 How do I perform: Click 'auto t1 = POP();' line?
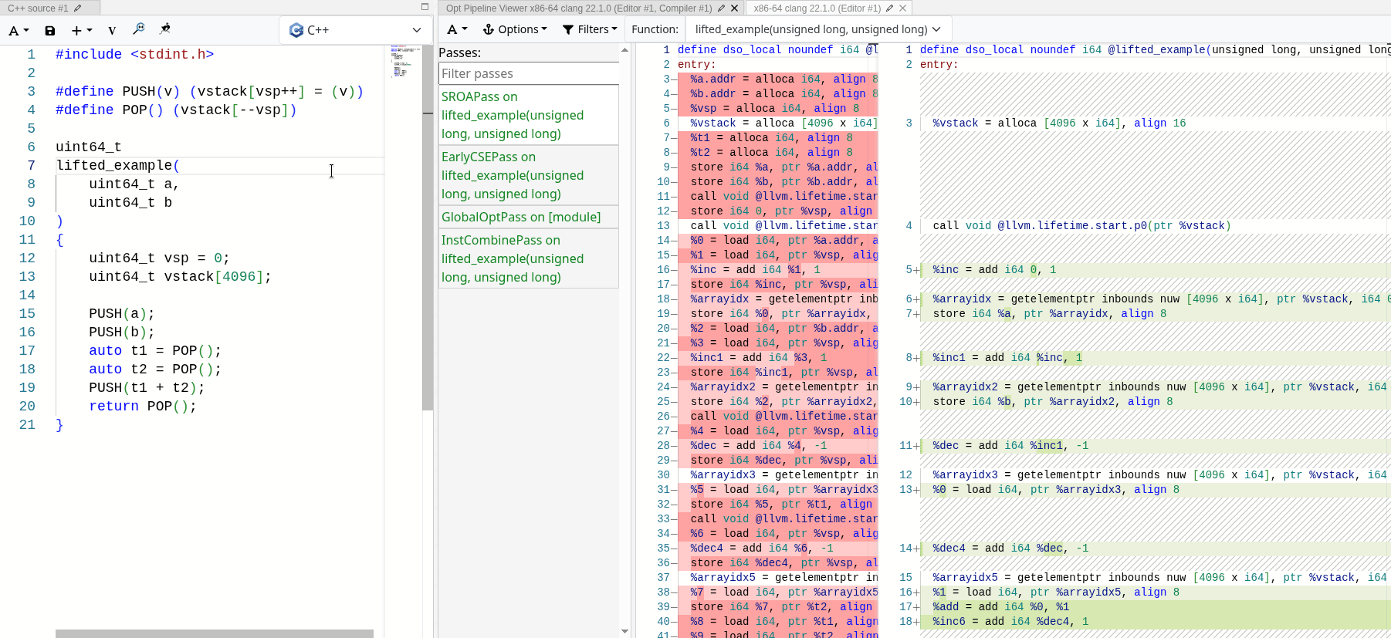coord(155,350)
